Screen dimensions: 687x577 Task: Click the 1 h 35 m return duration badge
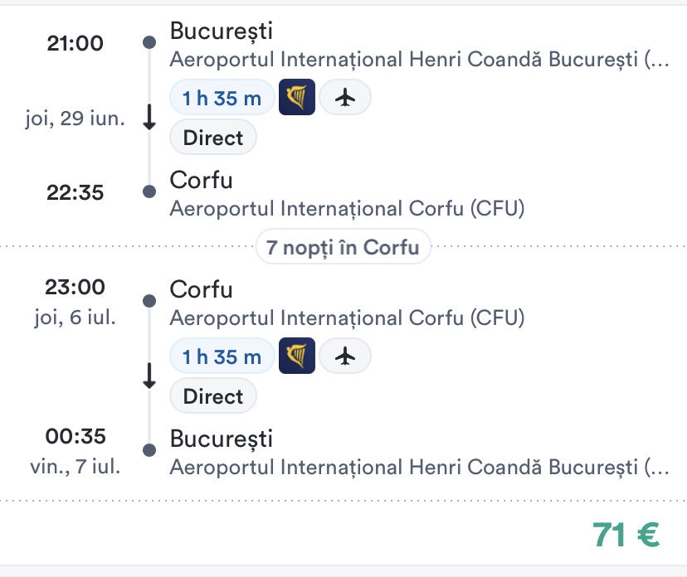(x=222, y=356)
